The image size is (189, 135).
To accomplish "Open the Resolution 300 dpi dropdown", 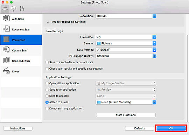I will pyautogui.click(x=126, y=16).
